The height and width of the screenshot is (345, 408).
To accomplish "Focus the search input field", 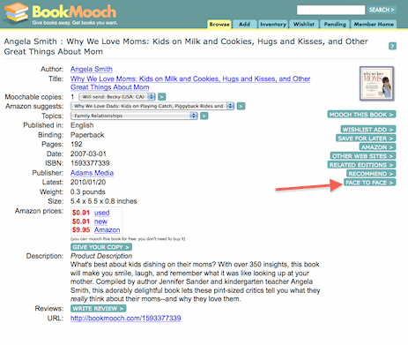I will (330, 10).
